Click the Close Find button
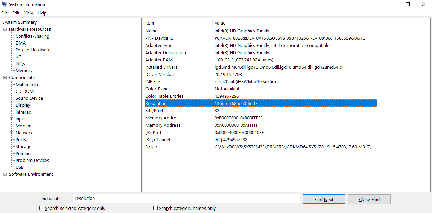 (369, 199)
